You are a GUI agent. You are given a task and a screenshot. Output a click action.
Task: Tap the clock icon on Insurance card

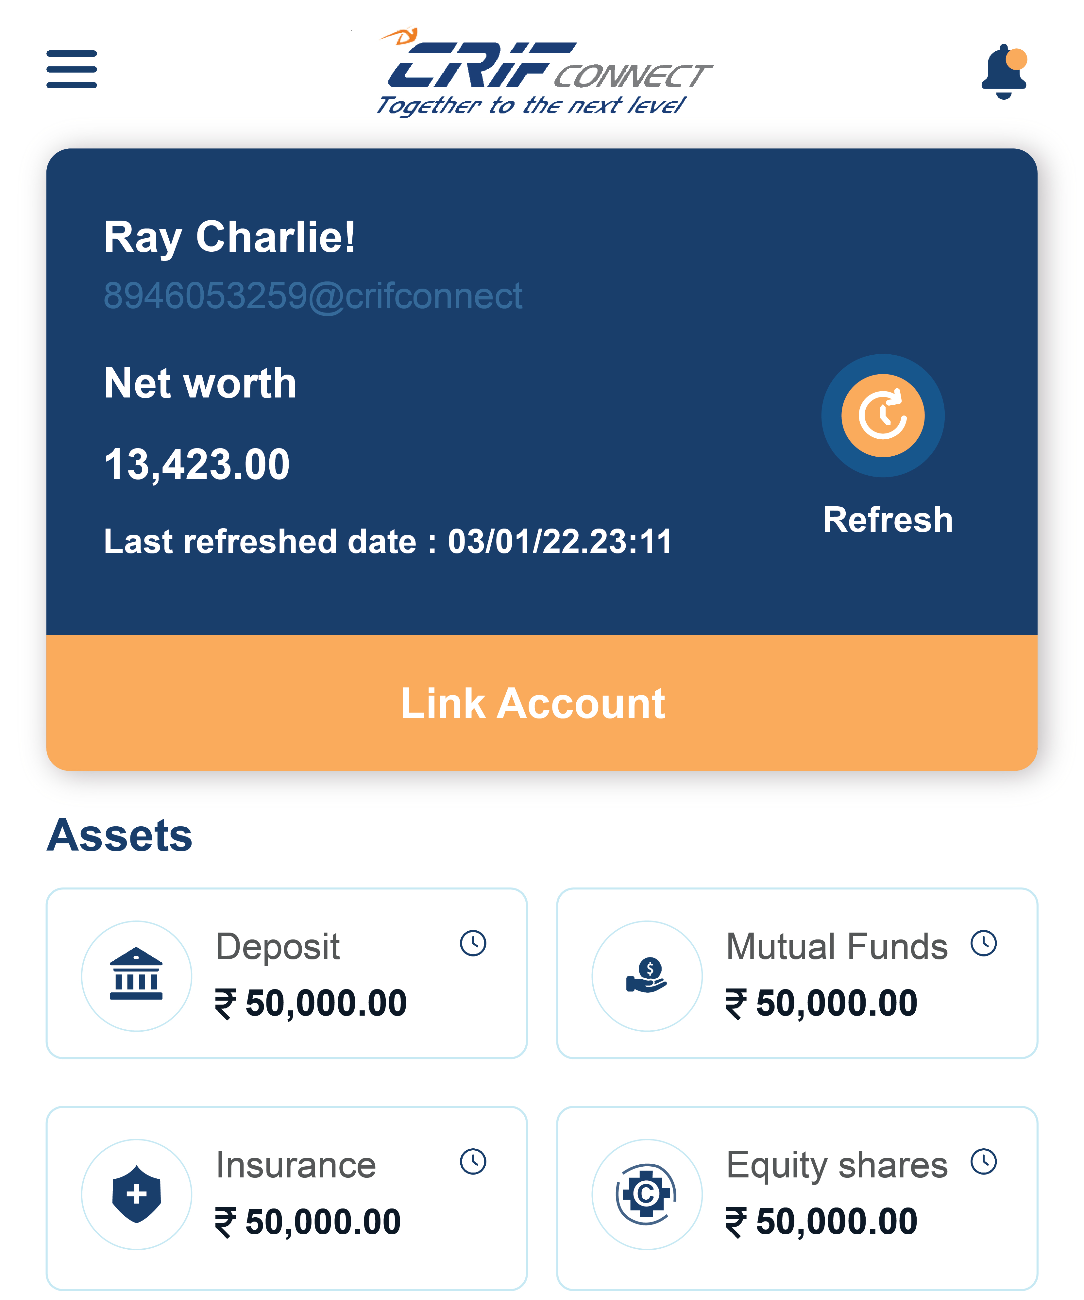pos(473,1161)
